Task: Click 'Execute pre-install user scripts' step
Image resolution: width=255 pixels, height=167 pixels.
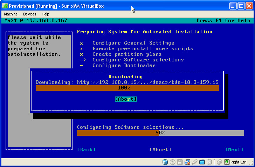Action: tap(143, 48)
